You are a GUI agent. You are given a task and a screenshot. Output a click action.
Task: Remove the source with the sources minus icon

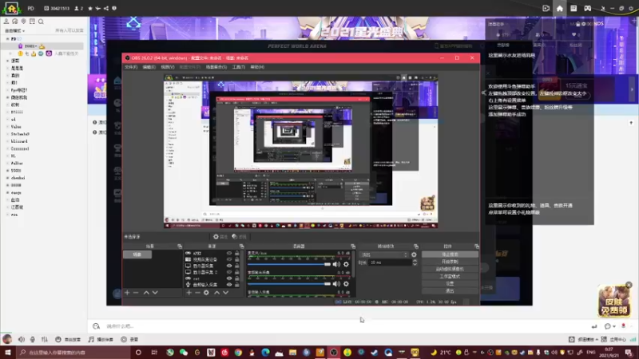[x=197, y=293]
